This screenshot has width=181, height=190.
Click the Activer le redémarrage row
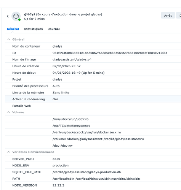coord(93,99)
